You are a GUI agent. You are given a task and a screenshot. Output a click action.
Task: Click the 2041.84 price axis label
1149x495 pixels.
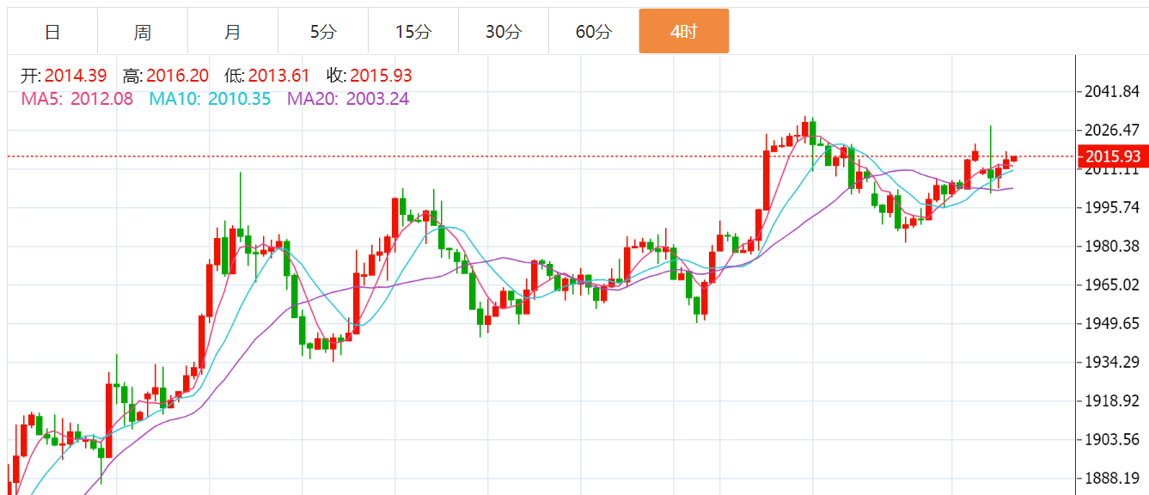1113,92
